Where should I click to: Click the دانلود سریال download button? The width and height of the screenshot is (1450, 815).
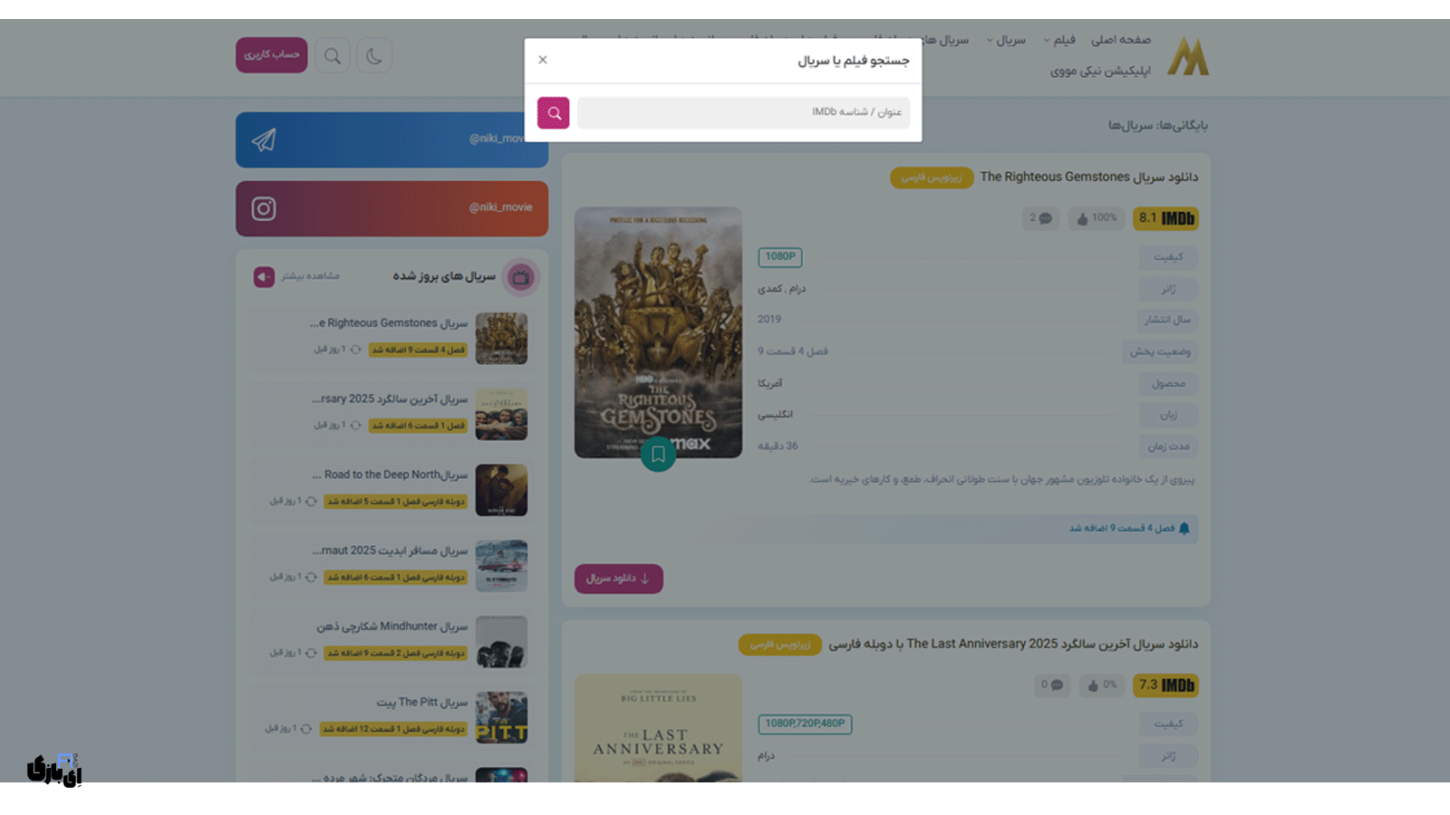(618, 579)
